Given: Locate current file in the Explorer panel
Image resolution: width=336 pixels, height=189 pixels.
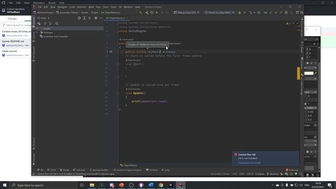Looking at the screenshot, I should coord(79,18).
